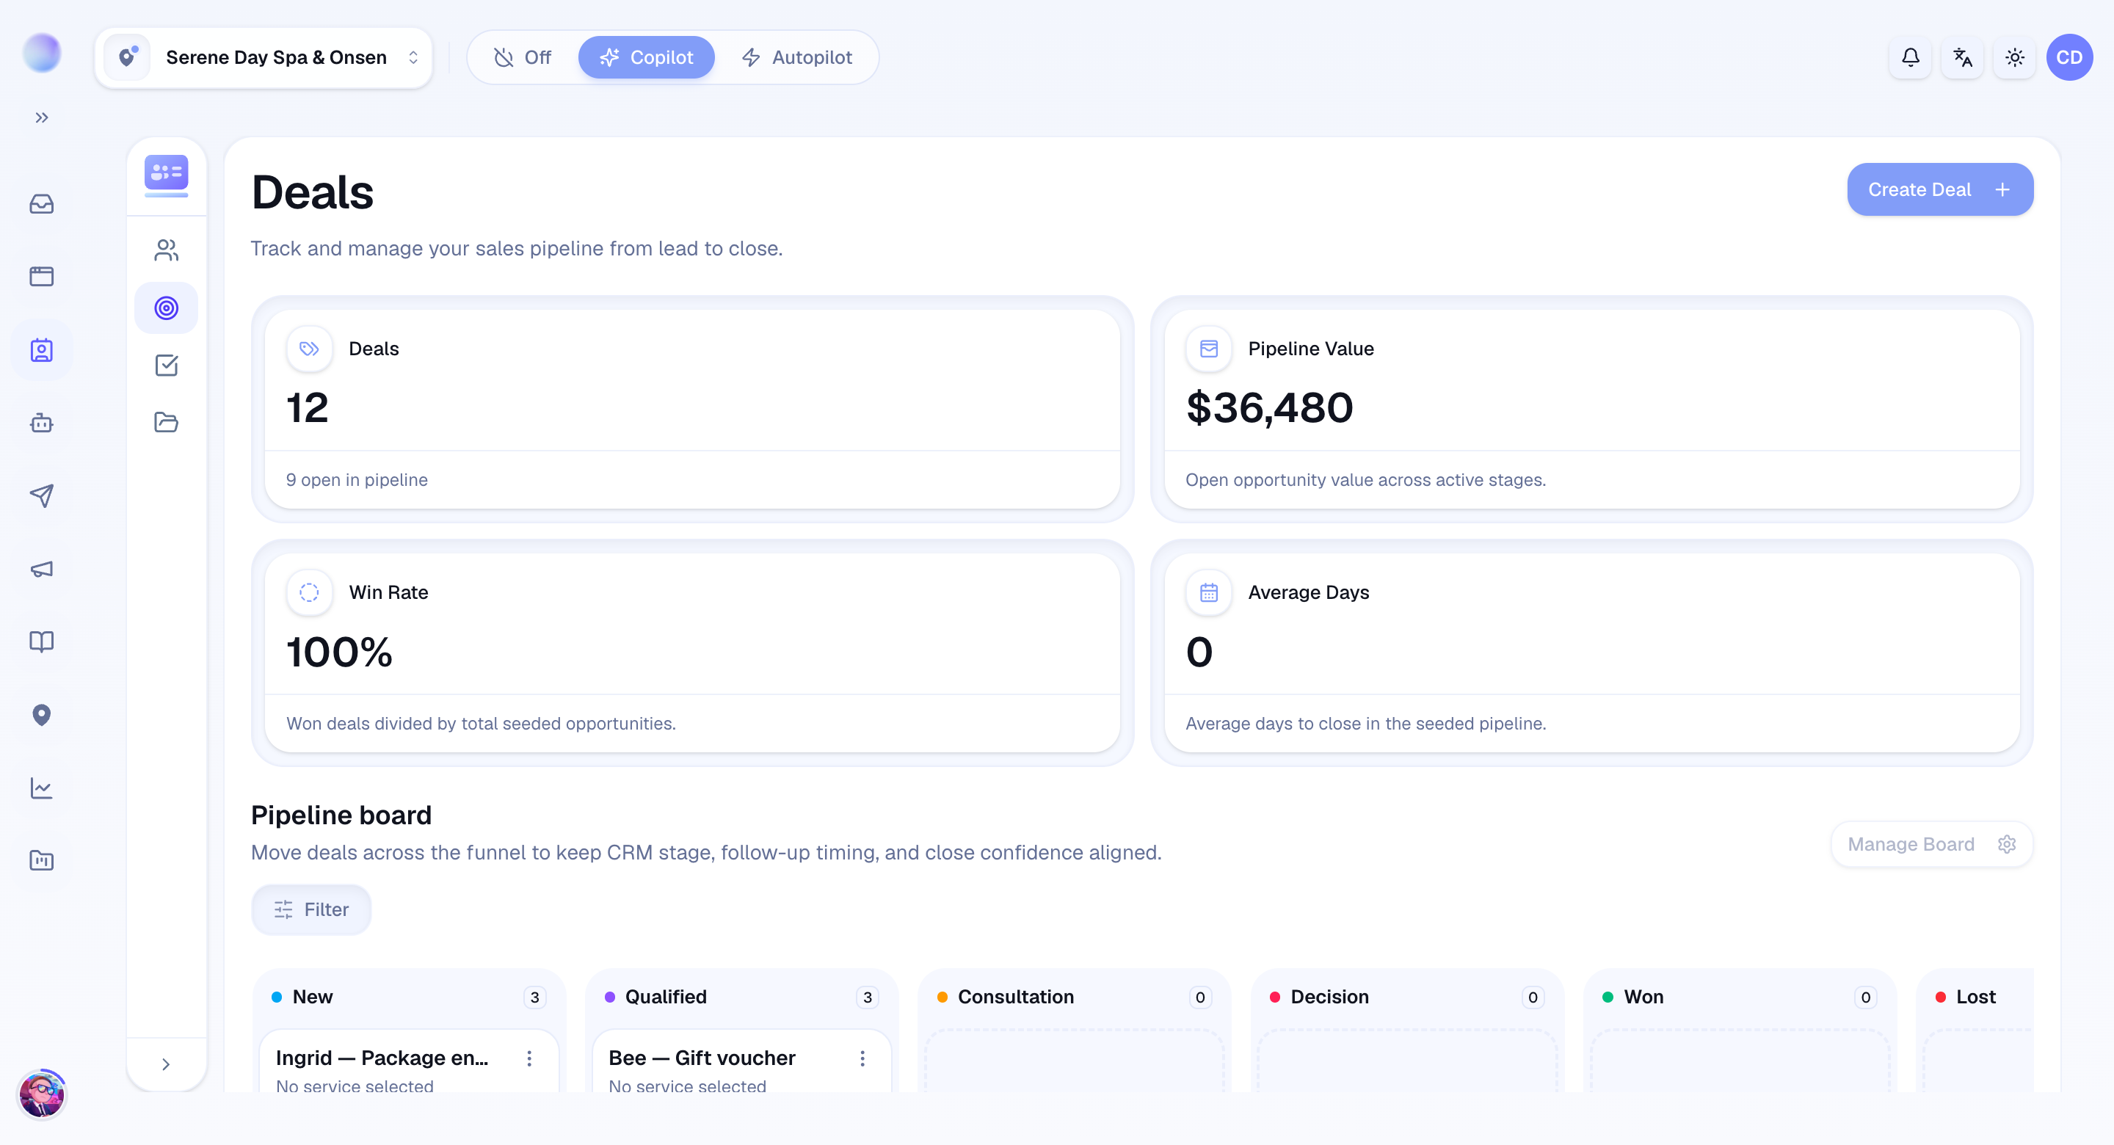The image size is (2114, 1145).
Task: Open the people contacts icon in secondary sidebar
Action: click(167, 250)
